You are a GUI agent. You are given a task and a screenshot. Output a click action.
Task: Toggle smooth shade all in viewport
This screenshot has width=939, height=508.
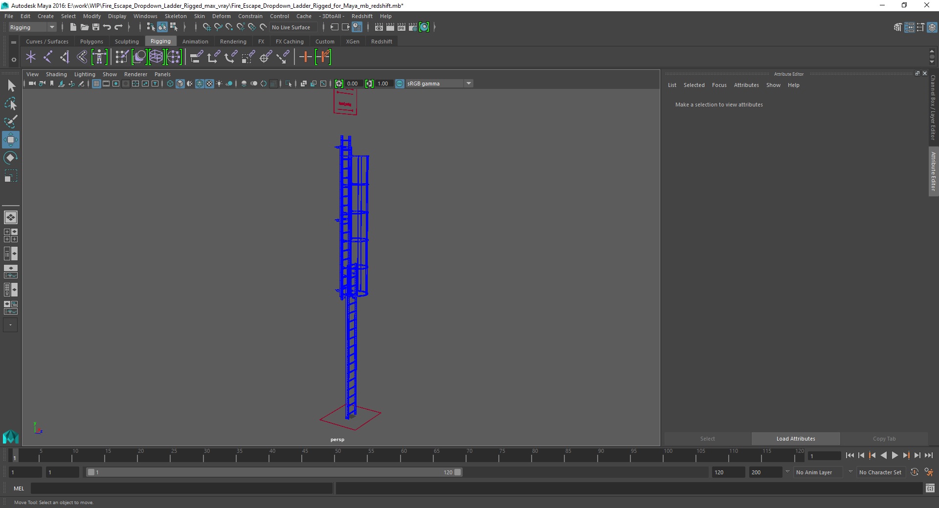180,84
